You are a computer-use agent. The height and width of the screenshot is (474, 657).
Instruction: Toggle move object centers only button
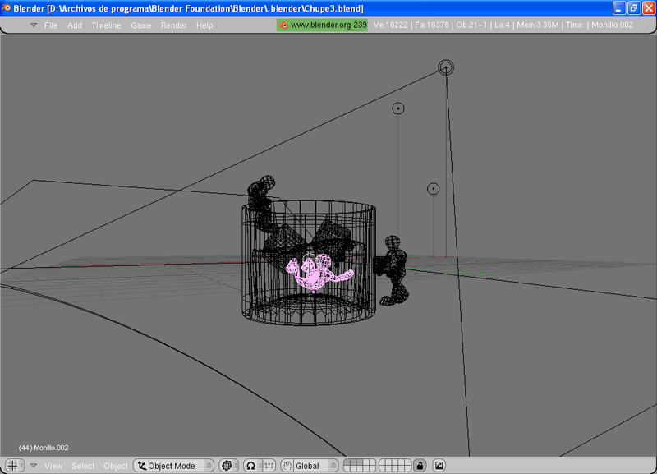[269, 466]
